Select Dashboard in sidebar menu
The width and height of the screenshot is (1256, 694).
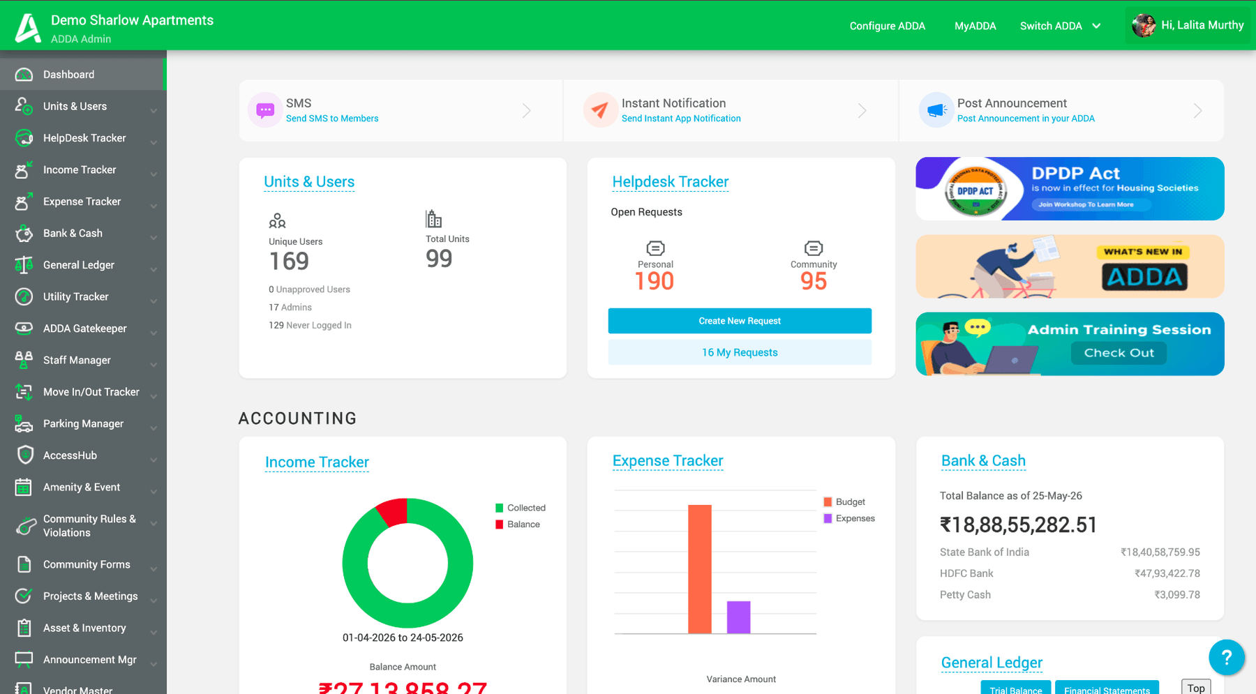tap(83, 75)
